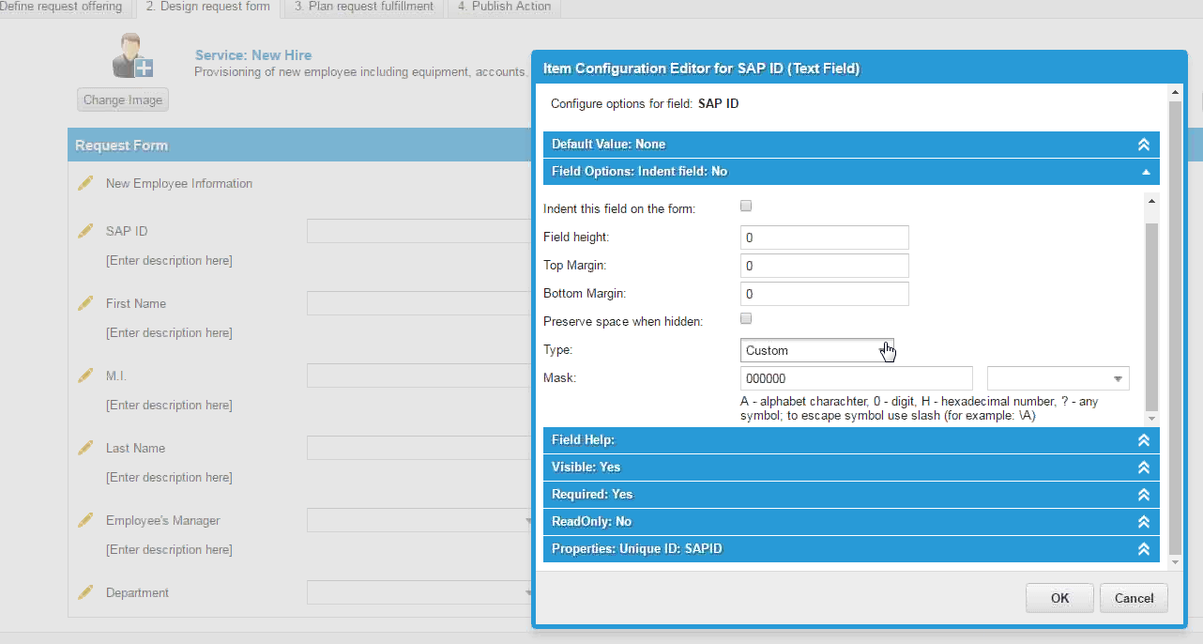This screenshot has height=644, width=1203.
Task: Select the pencil icon next to Department
Action: pos(85,591)
